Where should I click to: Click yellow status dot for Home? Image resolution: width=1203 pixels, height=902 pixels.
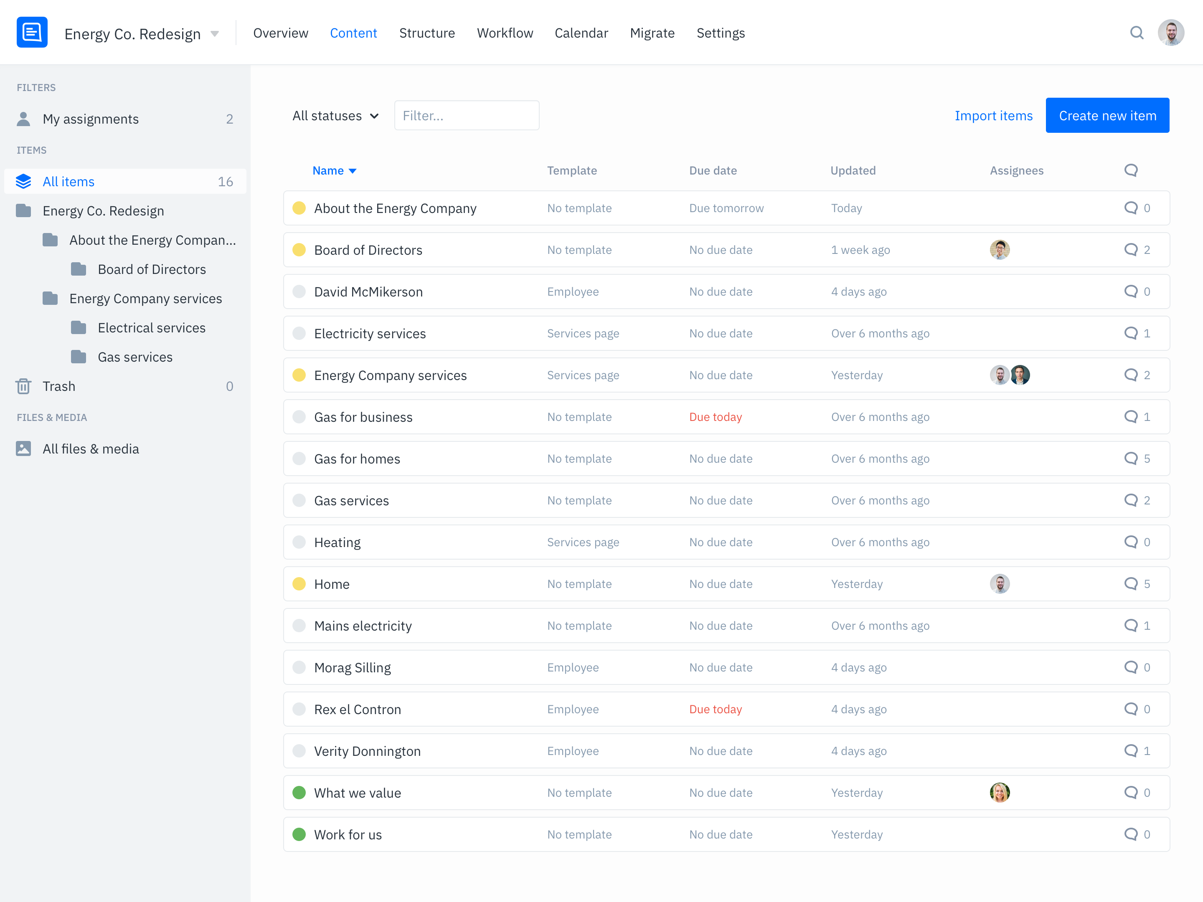click(299, 583)
